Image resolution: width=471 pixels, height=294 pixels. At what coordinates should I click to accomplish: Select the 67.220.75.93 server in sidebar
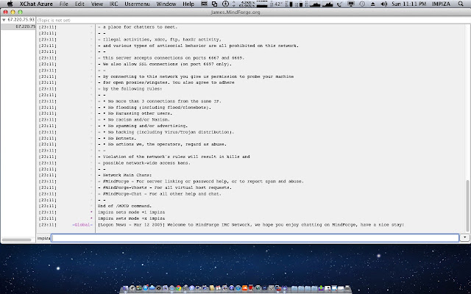coord(21,20)
